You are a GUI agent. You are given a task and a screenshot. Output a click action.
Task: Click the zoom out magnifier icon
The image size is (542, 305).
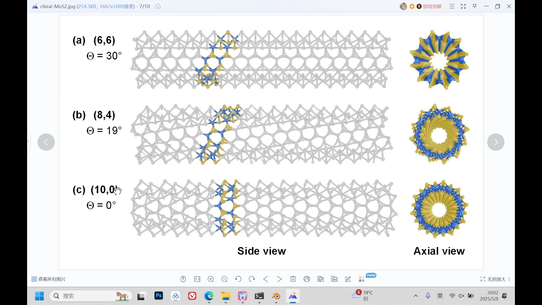tap(224, 279)
